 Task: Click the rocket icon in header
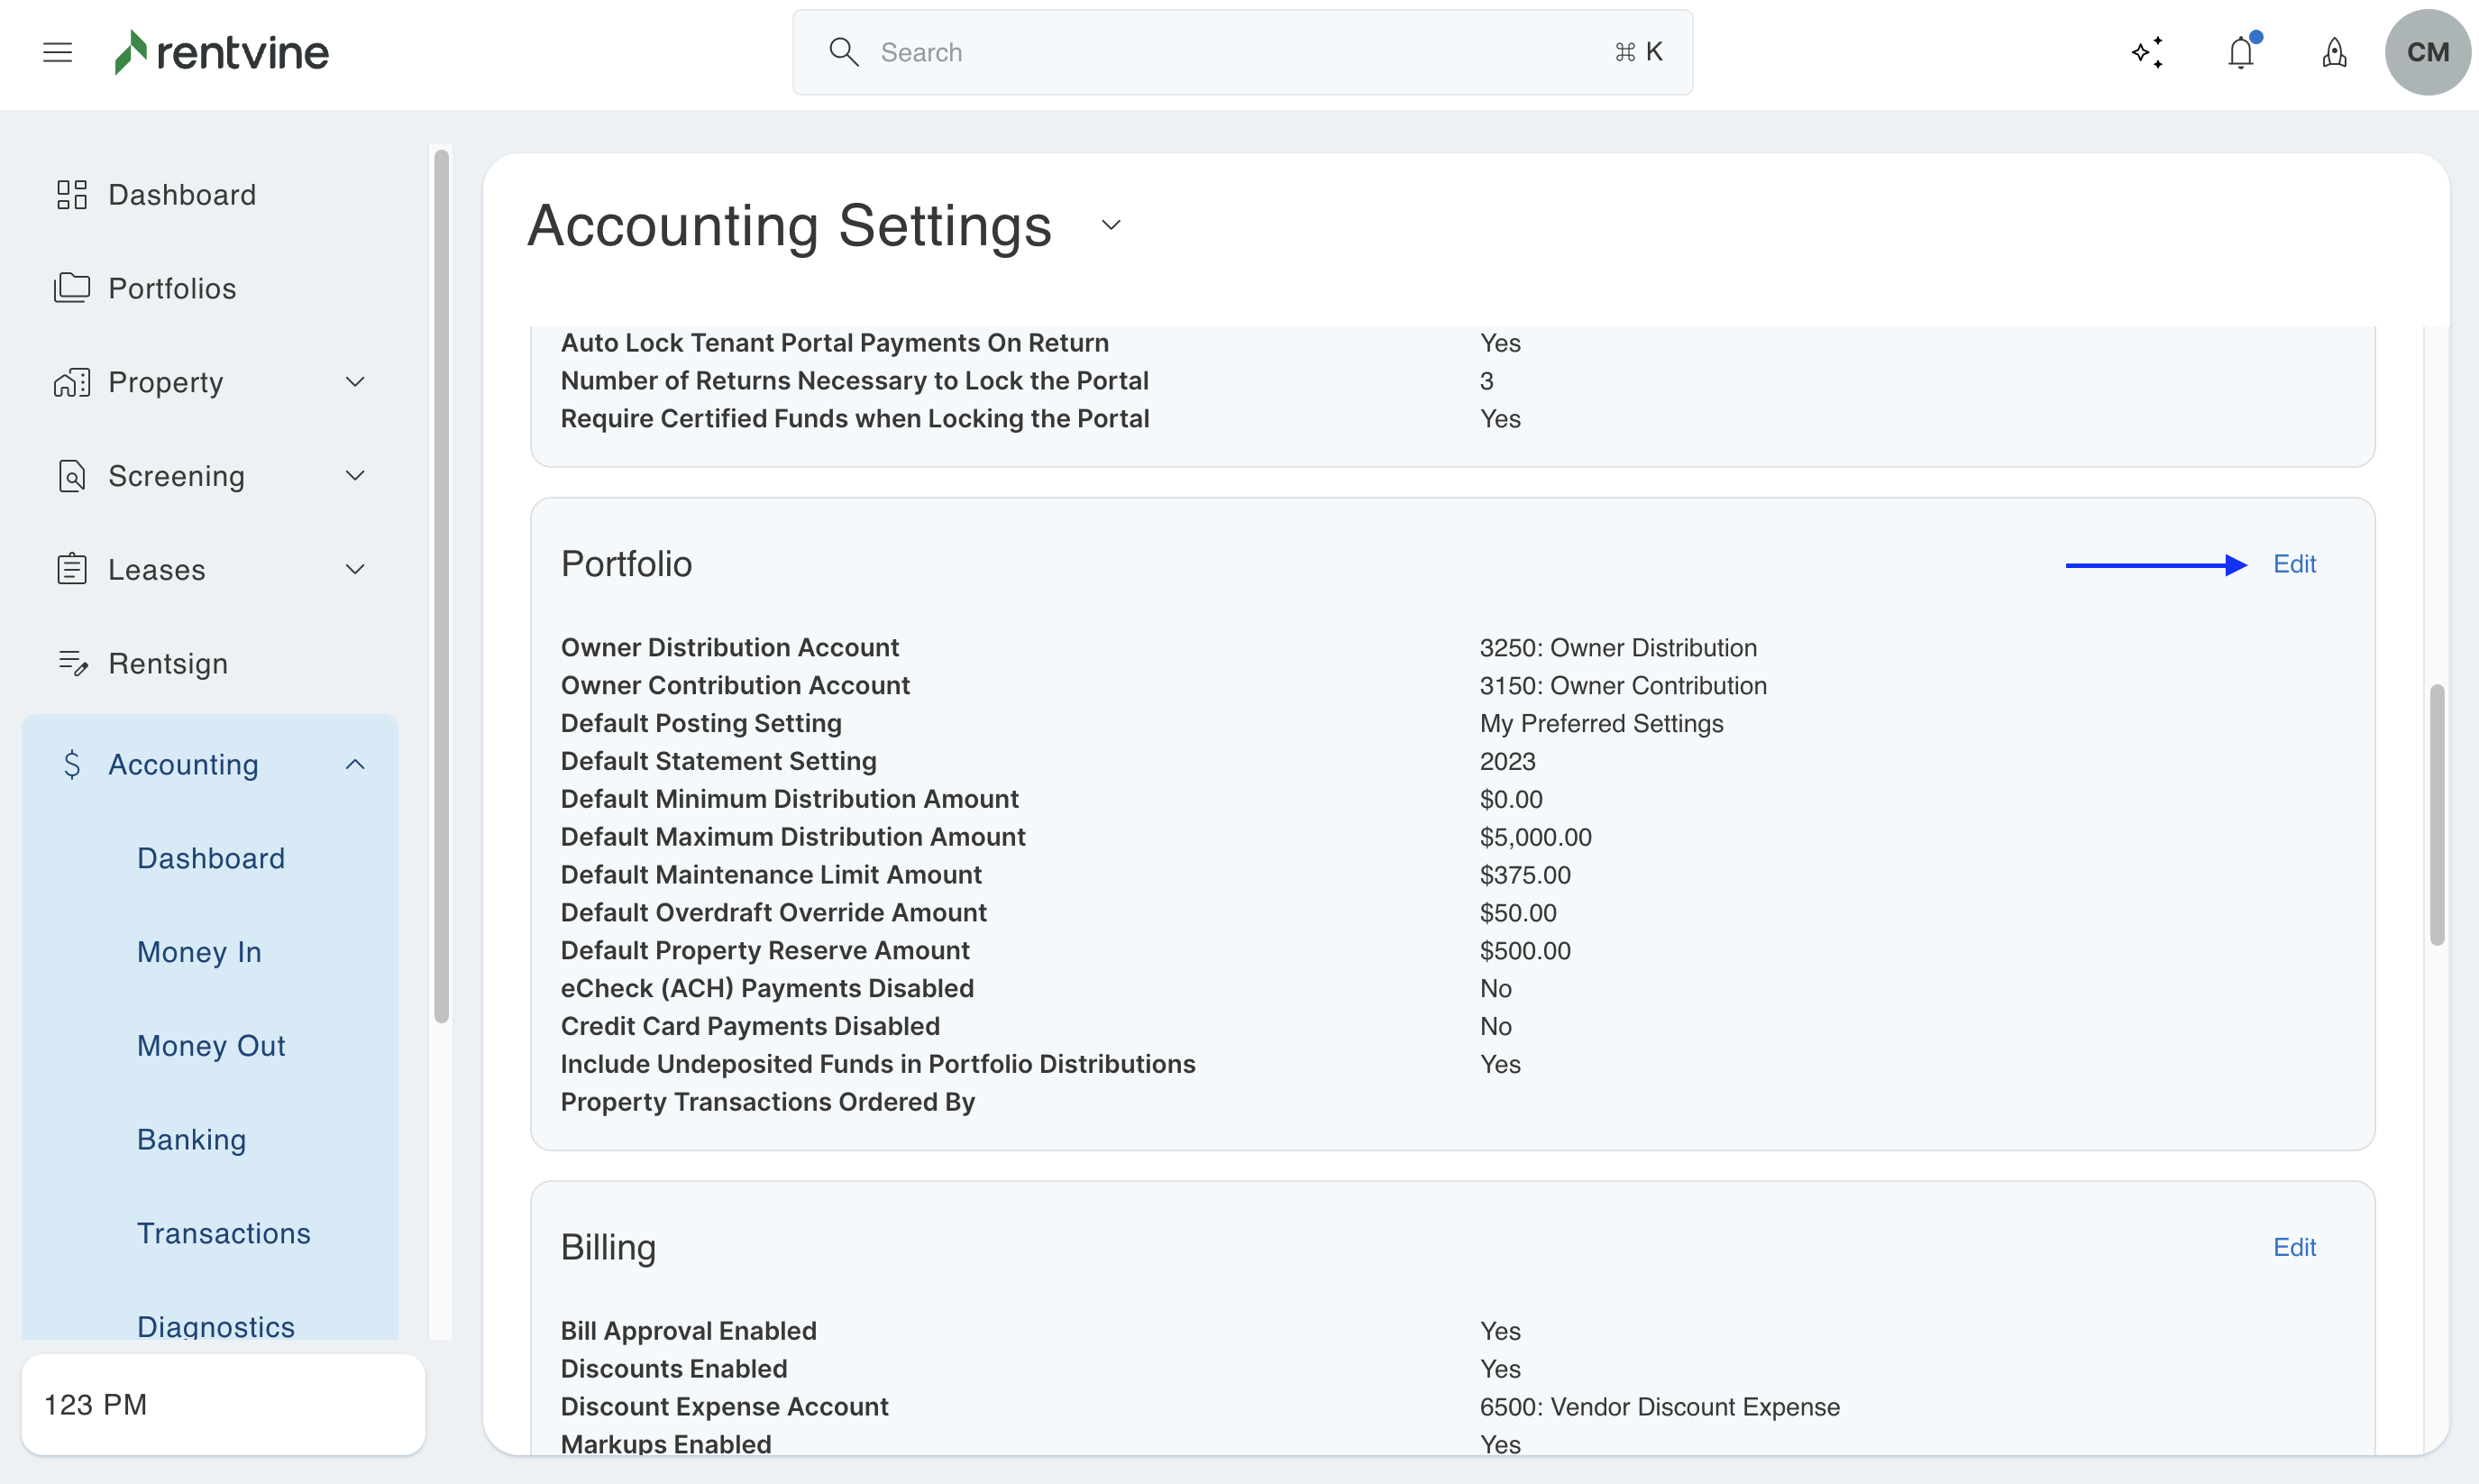pyautogui.click(x=2334, y=52)
